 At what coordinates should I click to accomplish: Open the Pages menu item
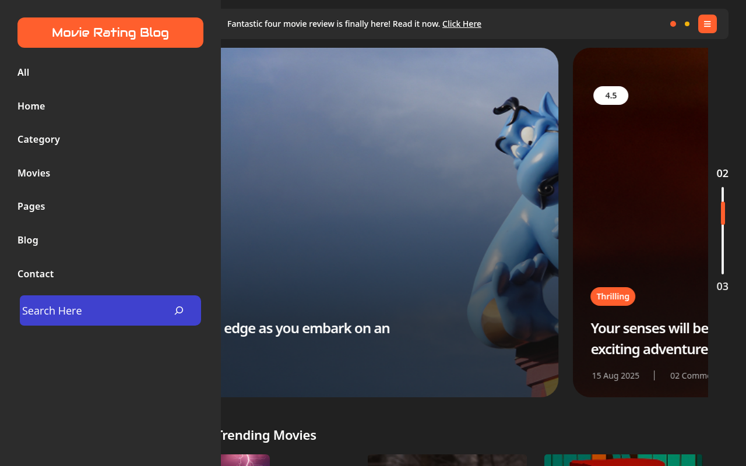(x=31, y=206)
